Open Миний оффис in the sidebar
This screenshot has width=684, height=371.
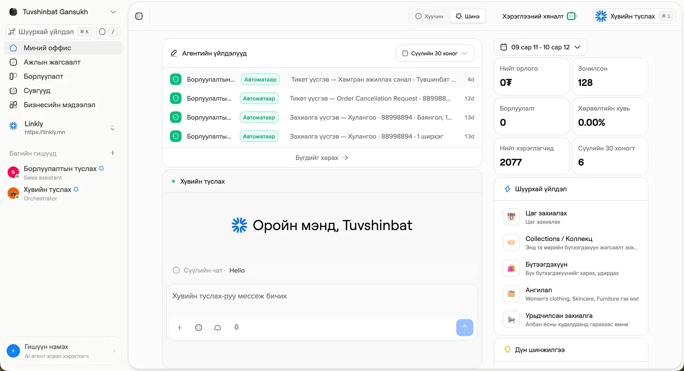click(63, 48)
